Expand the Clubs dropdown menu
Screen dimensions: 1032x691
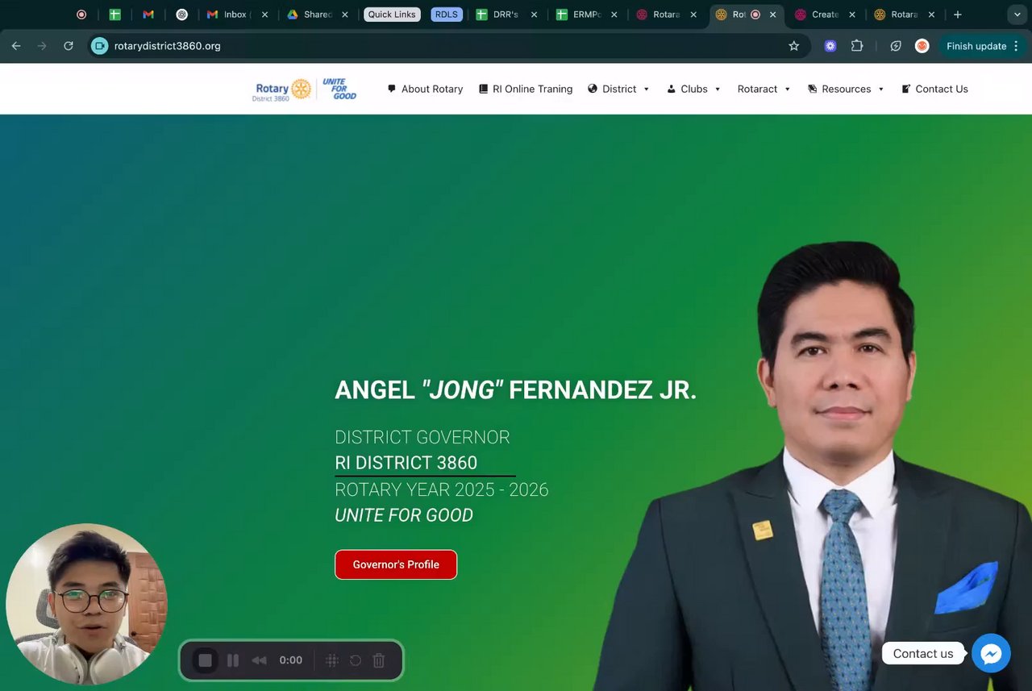tap(693, 89)
